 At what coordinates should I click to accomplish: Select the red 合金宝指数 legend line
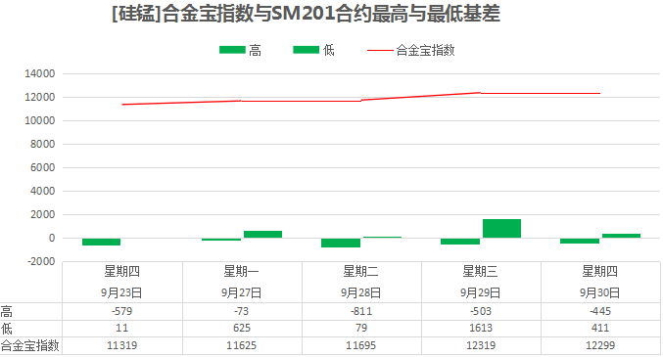[380, 50]
